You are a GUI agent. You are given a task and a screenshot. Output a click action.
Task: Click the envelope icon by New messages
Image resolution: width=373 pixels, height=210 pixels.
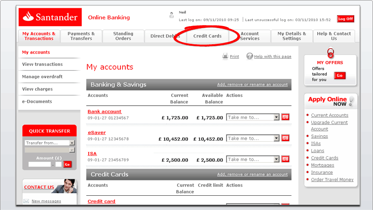coord(26,201)
